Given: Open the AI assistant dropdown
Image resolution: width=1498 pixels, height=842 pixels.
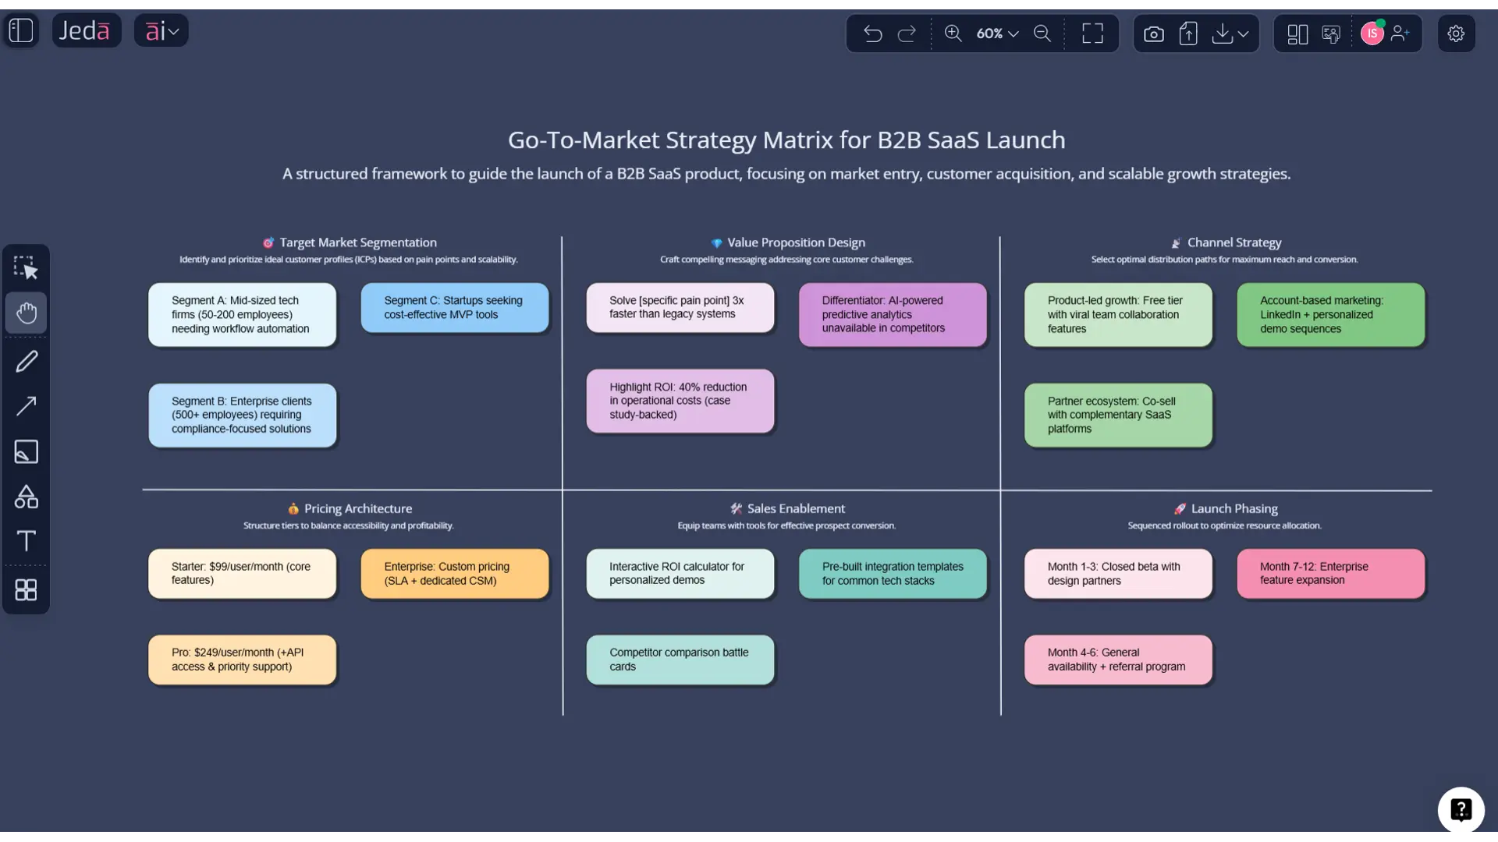Looking at the screenshot, I should [161, 30].
